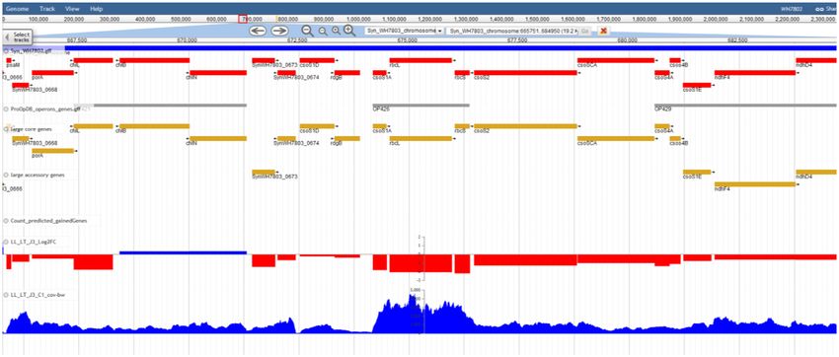839x357 pixels.
Task: Select gold chlB in large core genes
Action: pyautogui.click(x=155, y=126)
